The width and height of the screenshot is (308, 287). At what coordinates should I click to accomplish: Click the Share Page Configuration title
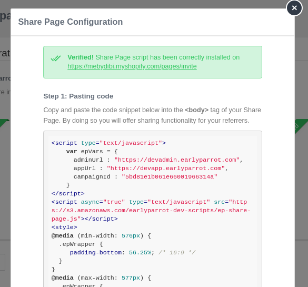pos(71,22)
